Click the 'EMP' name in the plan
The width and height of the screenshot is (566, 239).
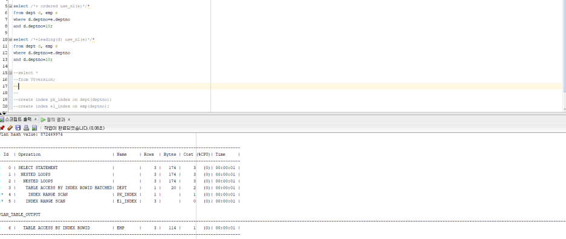120,228
